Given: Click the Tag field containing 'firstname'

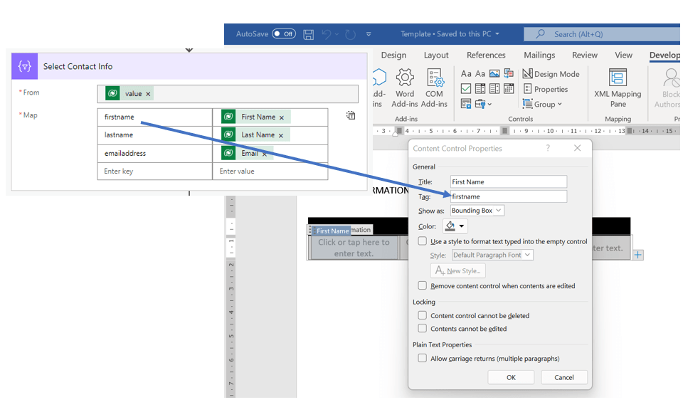Looking at the screenshot, I should (508, 196).
